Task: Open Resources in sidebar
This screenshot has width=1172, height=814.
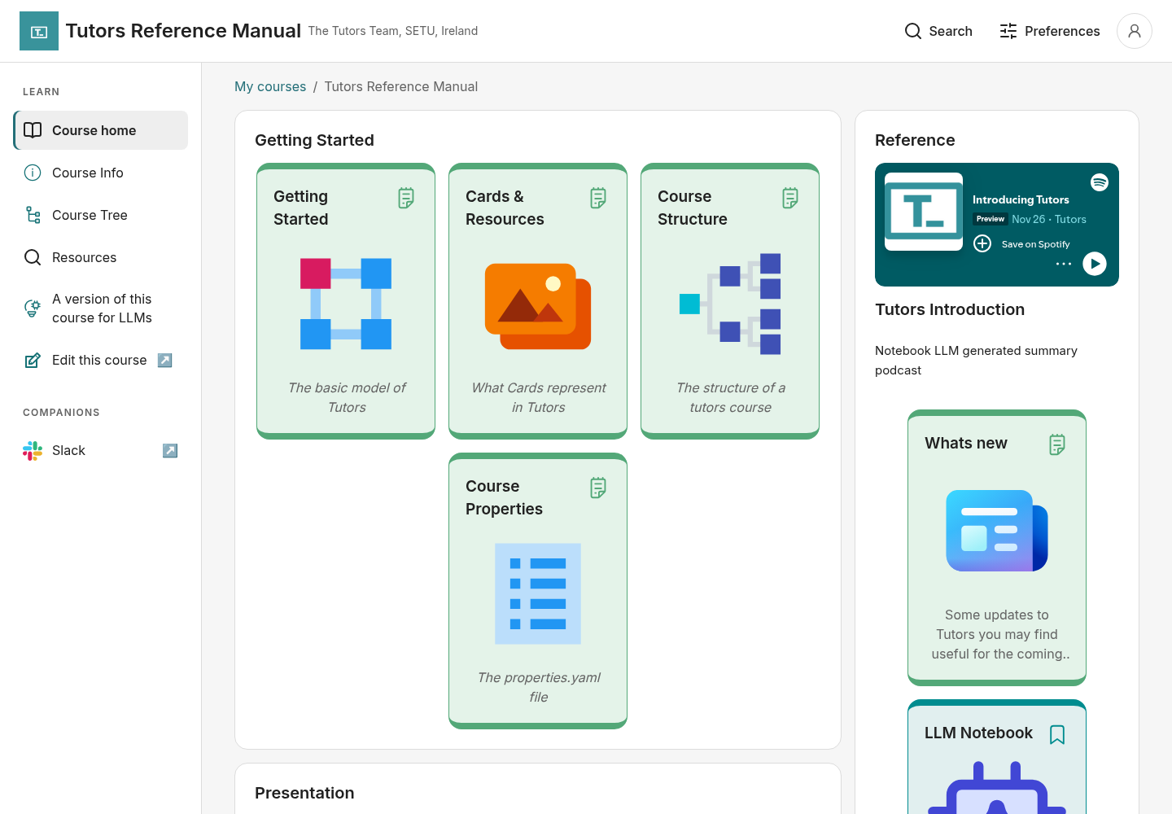Action: (x=101, y=257)
